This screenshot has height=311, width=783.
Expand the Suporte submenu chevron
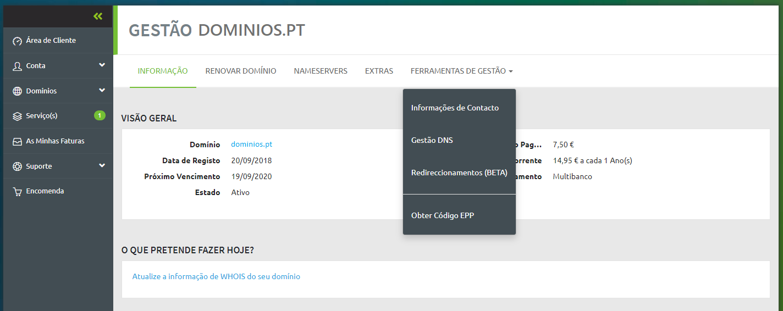[102, 166]
